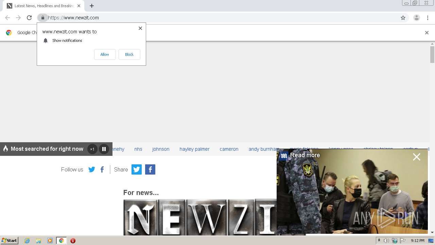Block notifications from newzit.com
This screenshot has width=435, height=245.
click(x=129, y=54)
